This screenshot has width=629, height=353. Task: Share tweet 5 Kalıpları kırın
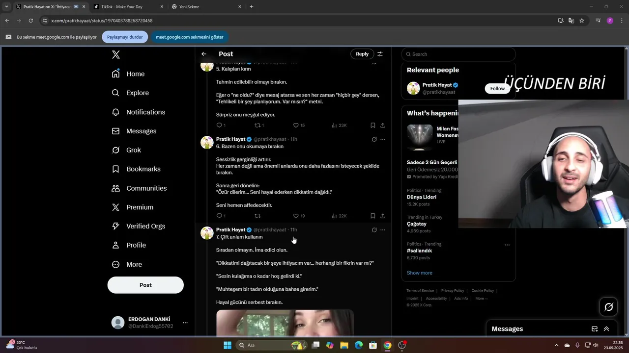(x=383, y=125)
